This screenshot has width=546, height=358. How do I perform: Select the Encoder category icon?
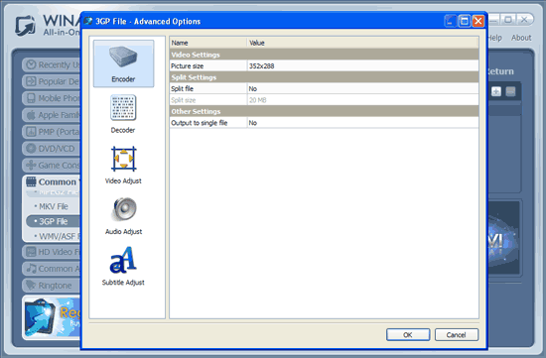(x=123, y=63)
